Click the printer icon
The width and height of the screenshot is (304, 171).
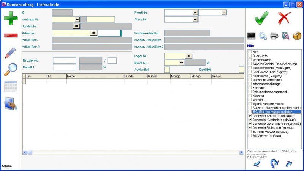(x=274, y=36)
